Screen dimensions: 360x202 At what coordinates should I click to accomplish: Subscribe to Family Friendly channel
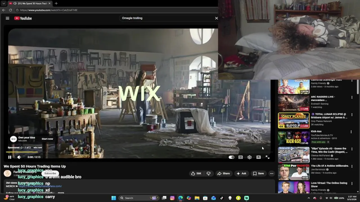click(x=50, y=173)
